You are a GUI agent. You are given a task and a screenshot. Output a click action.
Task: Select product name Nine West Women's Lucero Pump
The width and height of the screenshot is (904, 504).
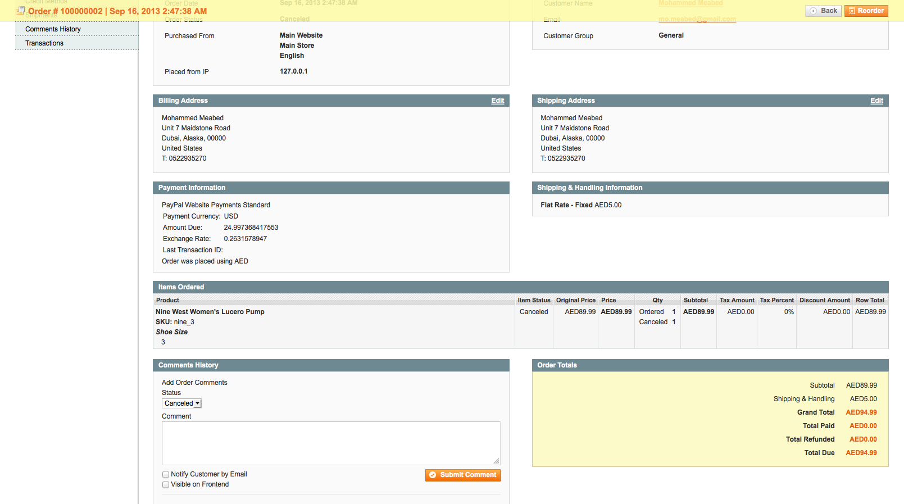[x=210, y=312]
